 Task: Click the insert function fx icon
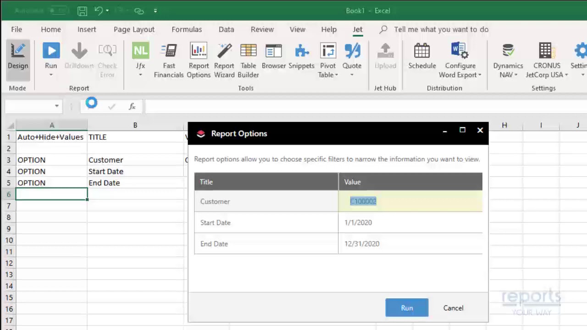click(132, 106)
